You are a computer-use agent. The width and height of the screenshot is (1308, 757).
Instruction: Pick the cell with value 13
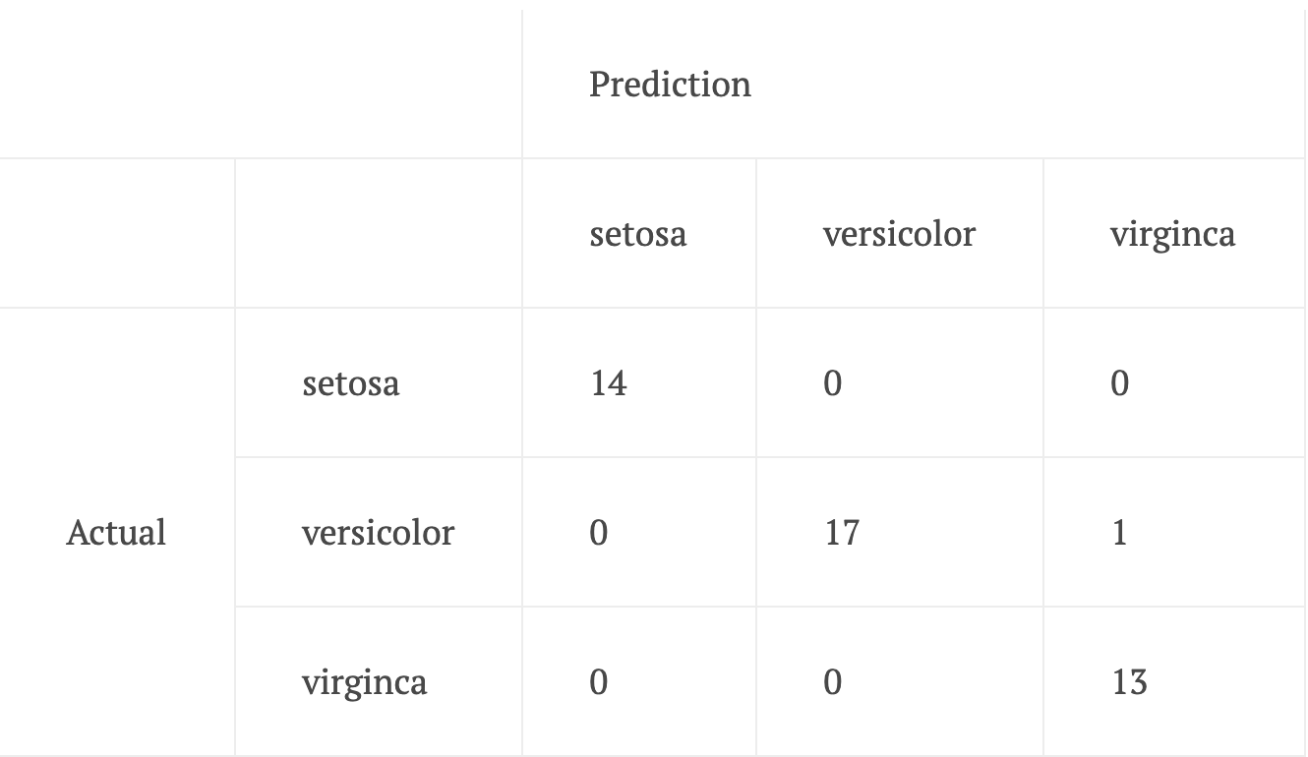1129,682
